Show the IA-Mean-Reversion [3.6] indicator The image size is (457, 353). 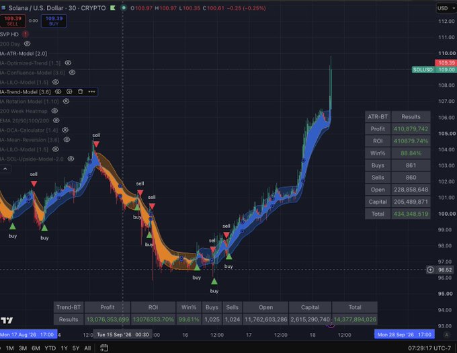coord(67,139)
